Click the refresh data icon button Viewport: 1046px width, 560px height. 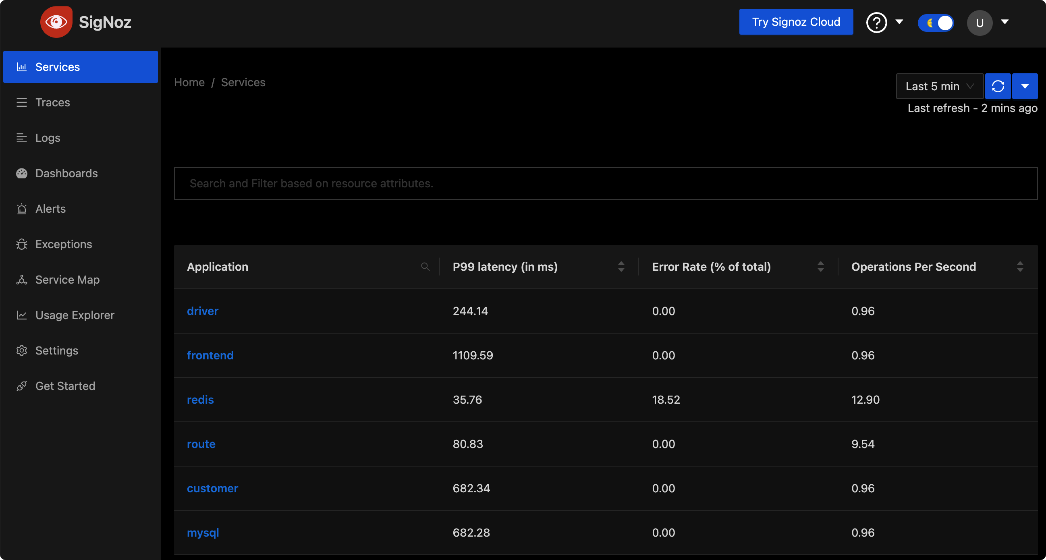point(998,86)
